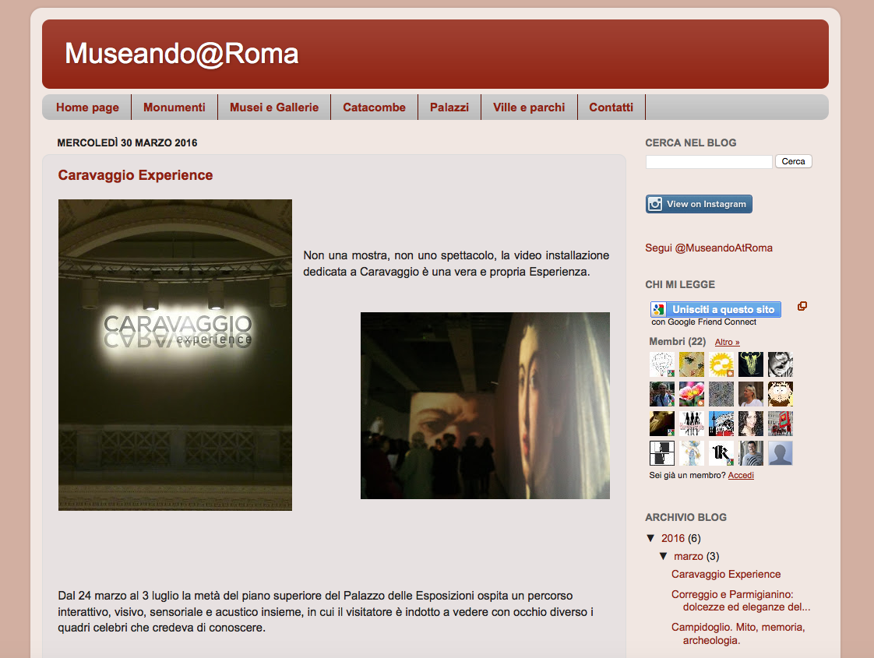Collapse the 2016 archive year
The width and height of the screenshot is (874, 658).
(x=650, y=538)
